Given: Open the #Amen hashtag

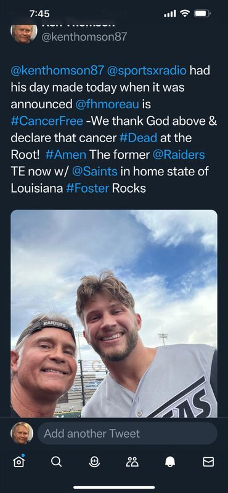Looking at the screenshot, I should point(66,154).
